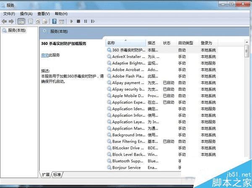Click the Forward arrow toolbar icon
Viewport: 252px width, 188px height.
11,21
